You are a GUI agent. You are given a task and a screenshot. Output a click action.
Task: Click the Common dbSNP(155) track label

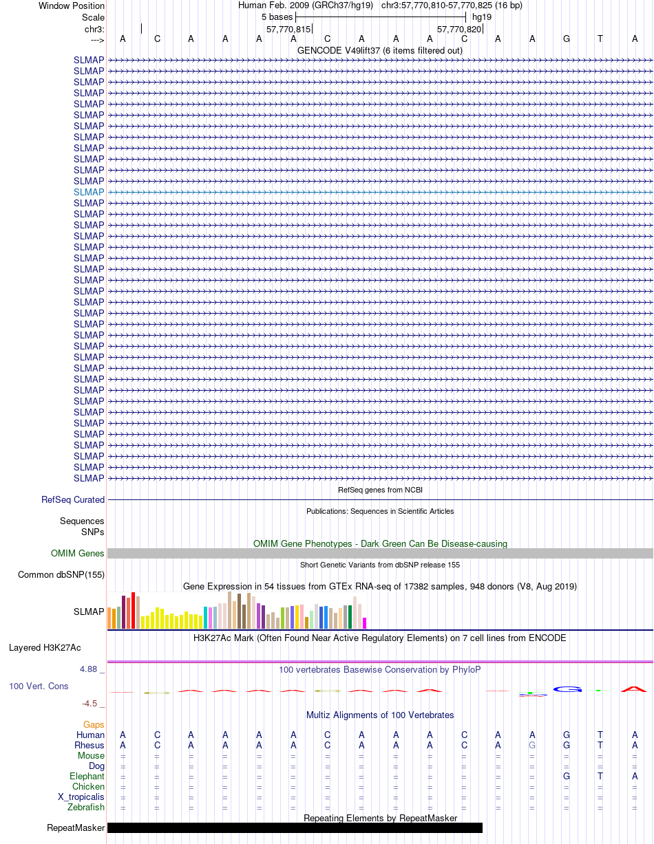pyautogui.click(x=61, y=575)
